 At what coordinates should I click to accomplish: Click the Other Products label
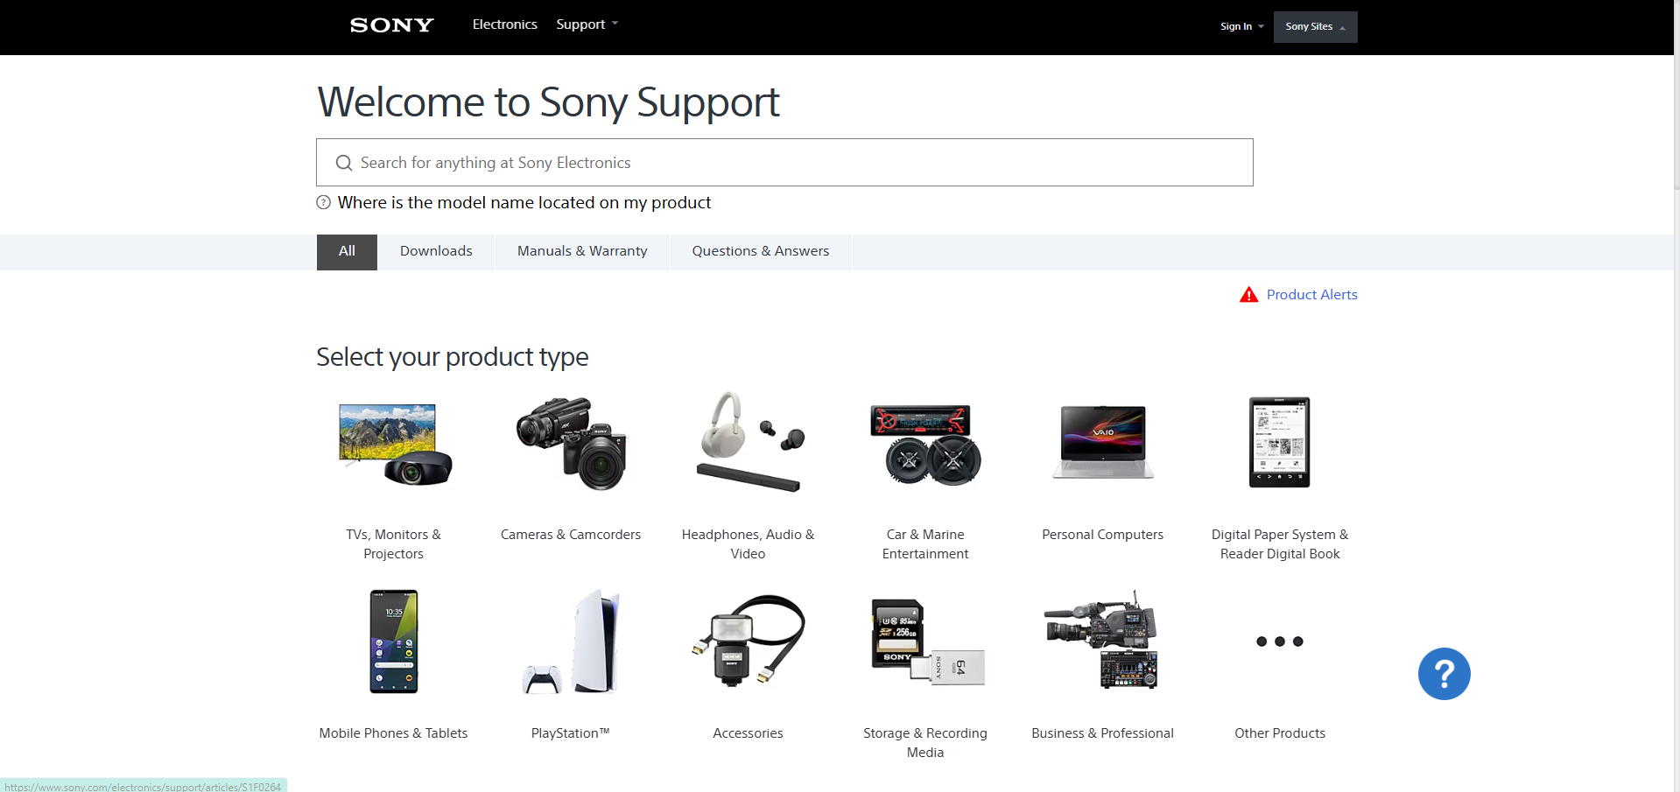1280,733
